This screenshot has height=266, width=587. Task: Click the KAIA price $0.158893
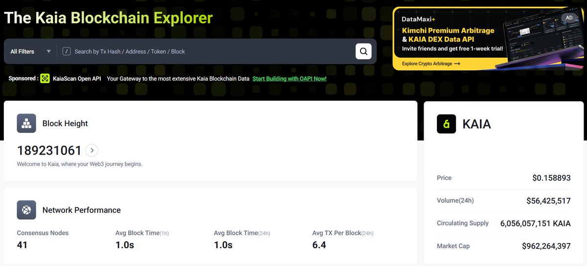[x=551, y=178]
